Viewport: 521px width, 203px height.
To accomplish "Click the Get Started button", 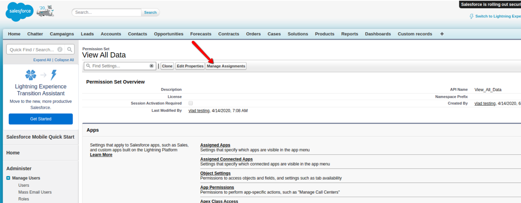I will [x=41, y=119].
